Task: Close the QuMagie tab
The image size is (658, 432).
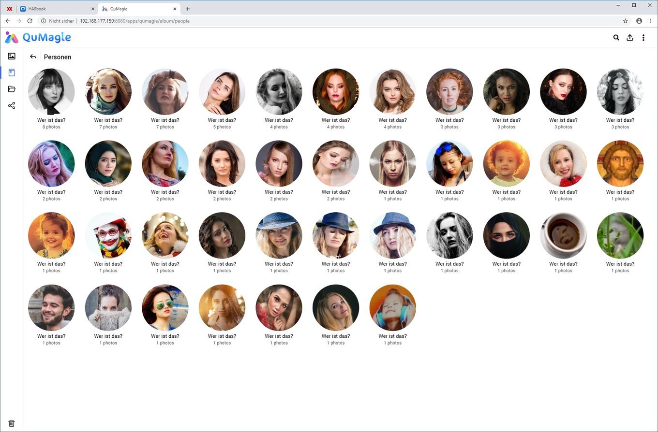Action: (175, 9)
